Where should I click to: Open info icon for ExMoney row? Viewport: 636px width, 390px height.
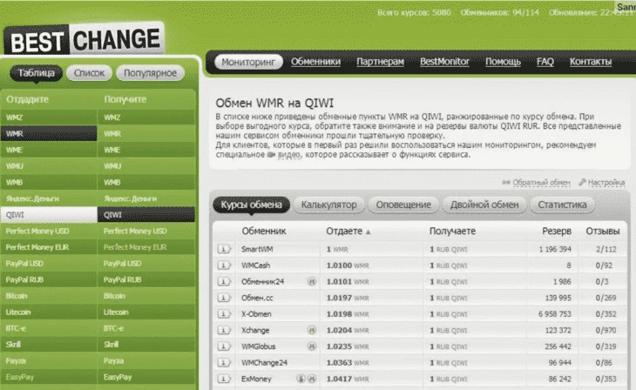(x=224, y=379)
